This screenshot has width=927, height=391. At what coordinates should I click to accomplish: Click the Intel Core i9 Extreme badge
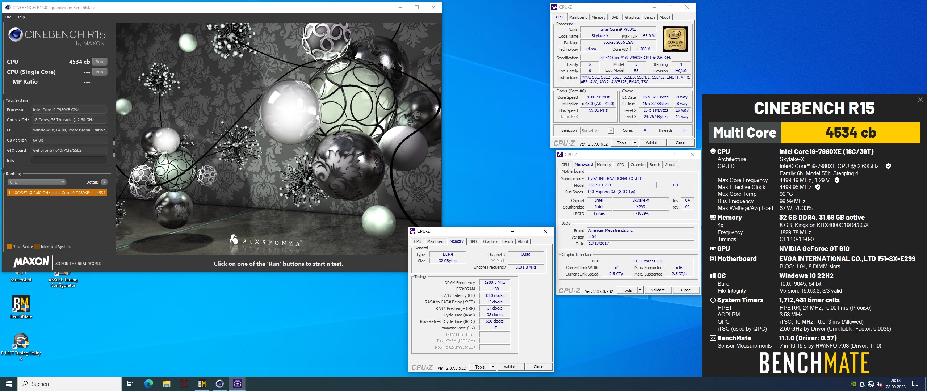click(675, 39)
